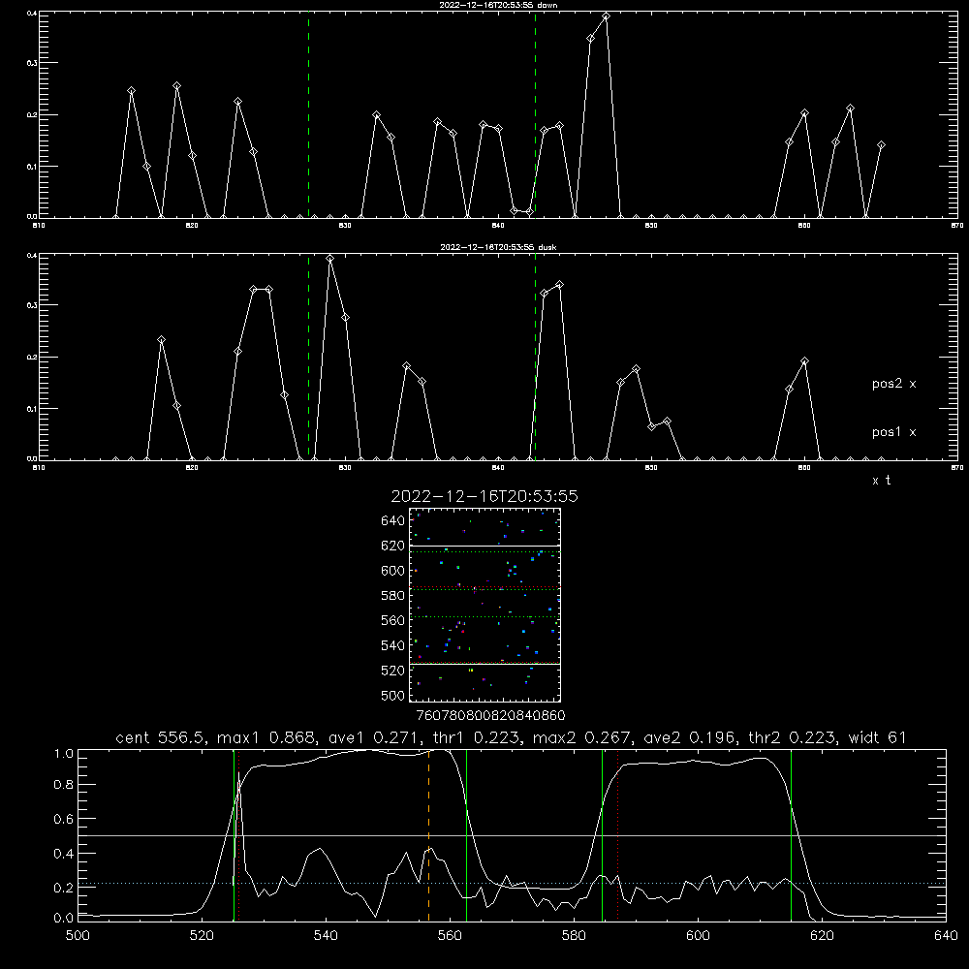Viewport: 969px width, 969px height.
Task: Select the orange dashed center line in the bottom plot
Action: pos(429,834)
